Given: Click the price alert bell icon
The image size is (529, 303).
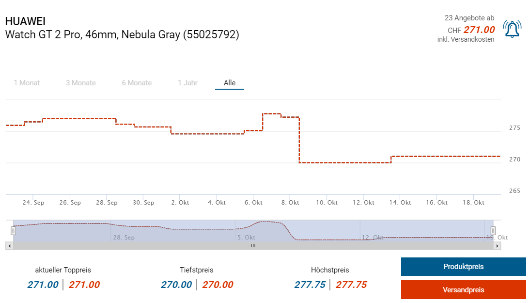Looking at the screenshot, I should pyautogui.click(x=512, y=29).
